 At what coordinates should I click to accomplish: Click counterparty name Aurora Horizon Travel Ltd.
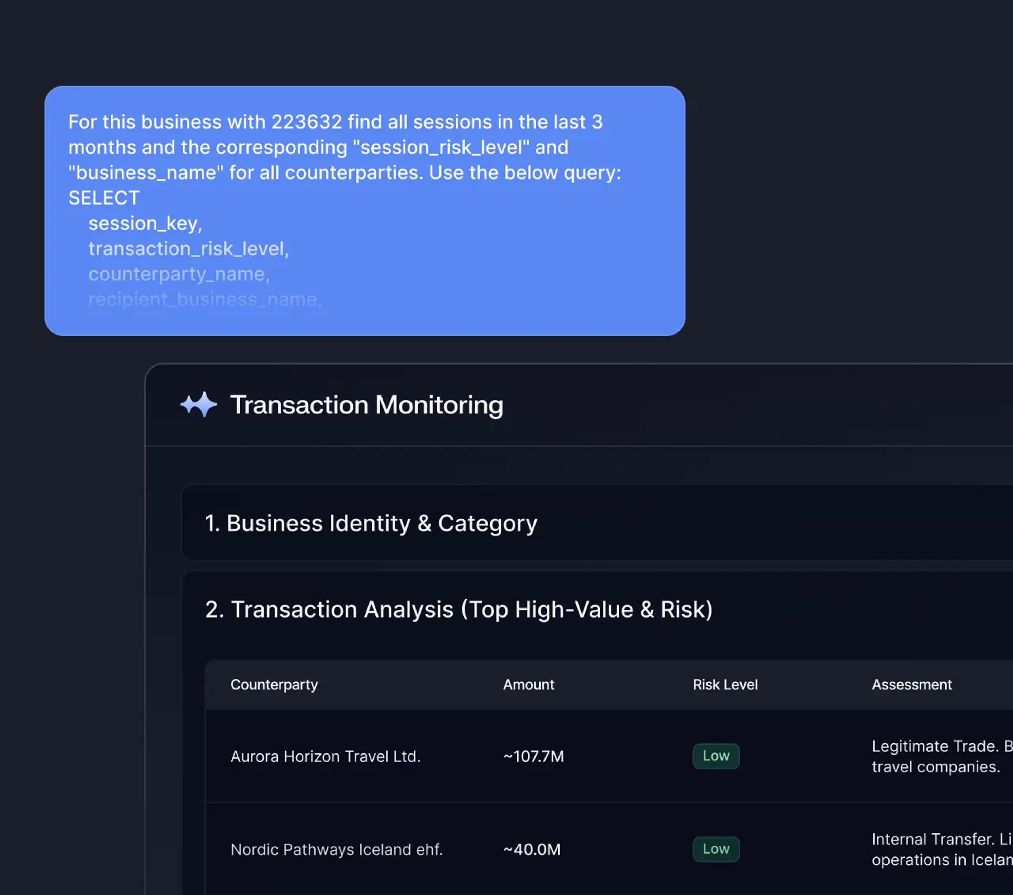pyautogui.click(x=325, y=756)
